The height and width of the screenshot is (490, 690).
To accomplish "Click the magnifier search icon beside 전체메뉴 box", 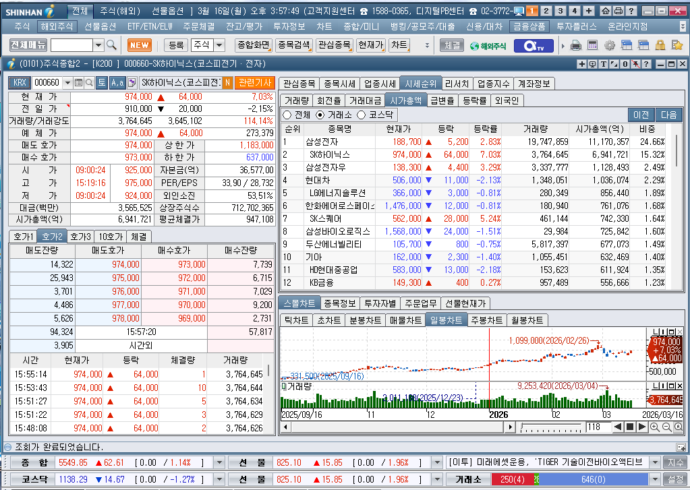I will pos(111,45).
